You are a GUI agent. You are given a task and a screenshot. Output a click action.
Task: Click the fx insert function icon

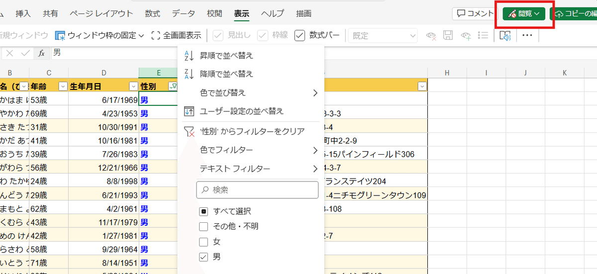click(42, 53)
